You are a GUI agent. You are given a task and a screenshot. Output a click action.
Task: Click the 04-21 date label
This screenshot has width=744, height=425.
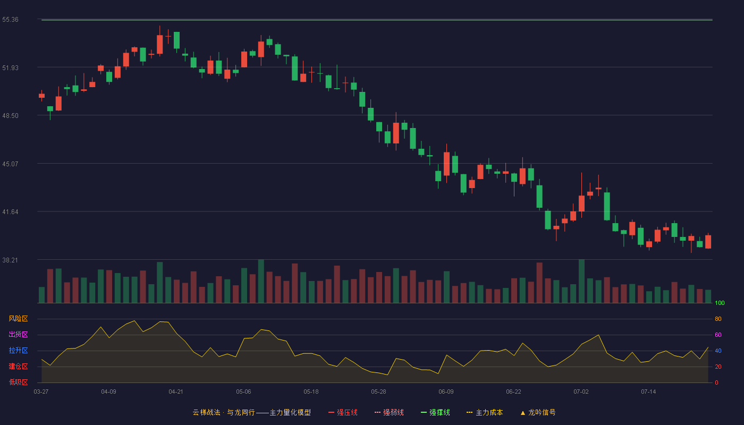pyautogui.click(x=176, y=392)
